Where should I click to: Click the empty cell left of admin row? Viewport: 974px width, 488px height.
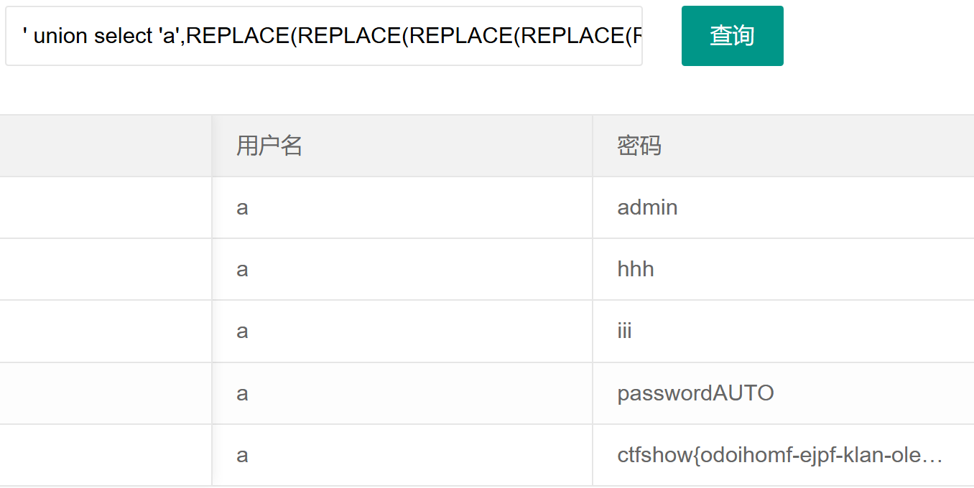click(106, 207)
